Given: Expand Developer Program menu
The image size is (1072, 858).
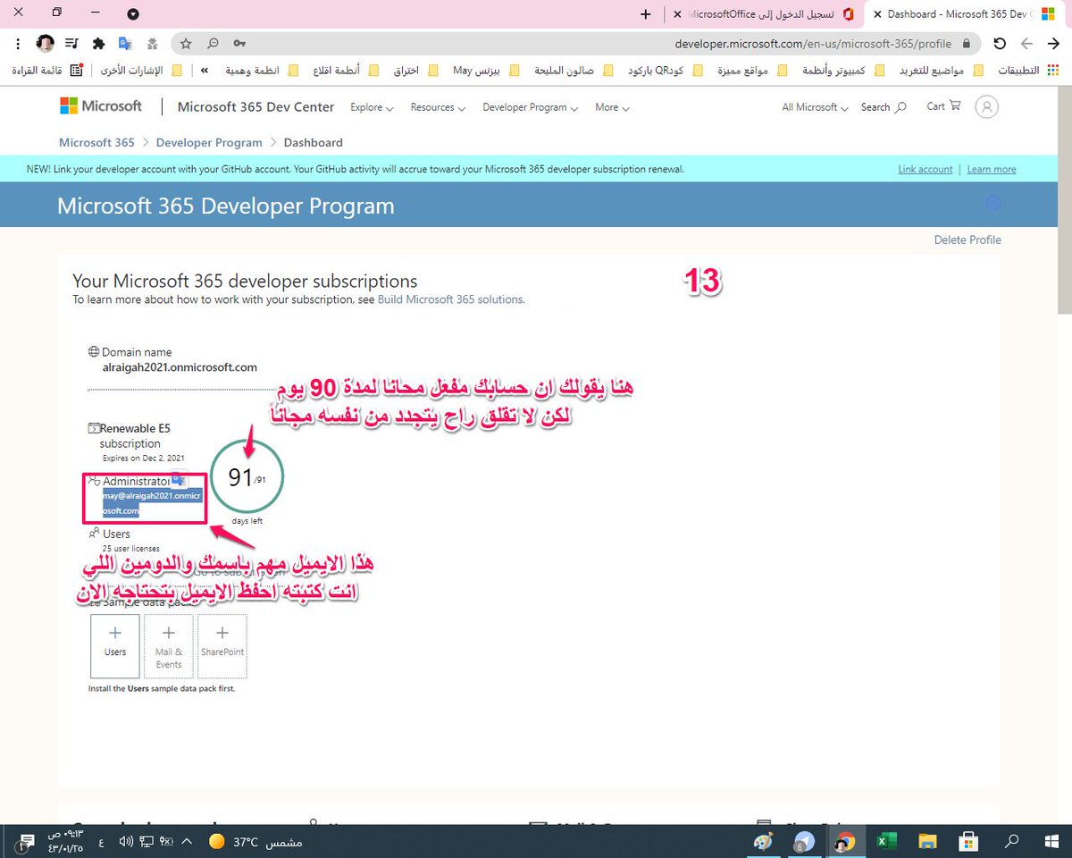Looking at the screenshot, I should point(530,107).
